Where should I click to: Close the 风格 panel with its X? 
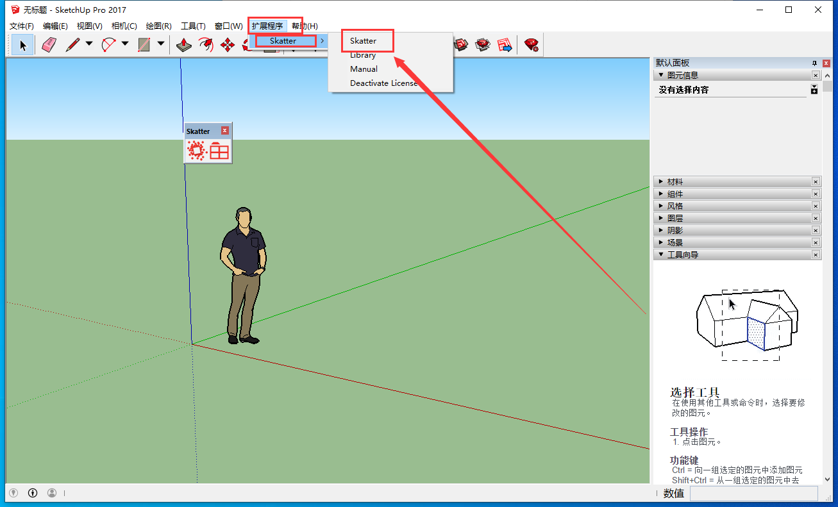click(816, 206)
